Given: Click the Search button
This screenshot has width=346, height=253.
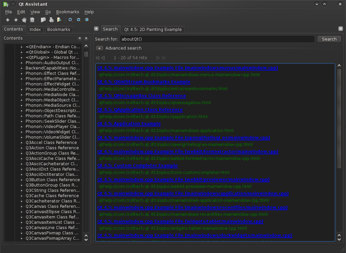Looking at the screenshot, I should pos(329,39).
